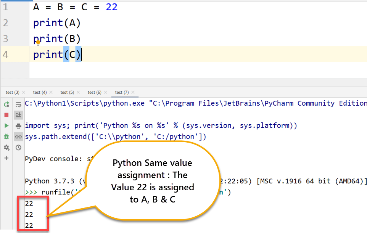Close the test (7) console tab
This screenshot has width=367, height=233.
133,92
